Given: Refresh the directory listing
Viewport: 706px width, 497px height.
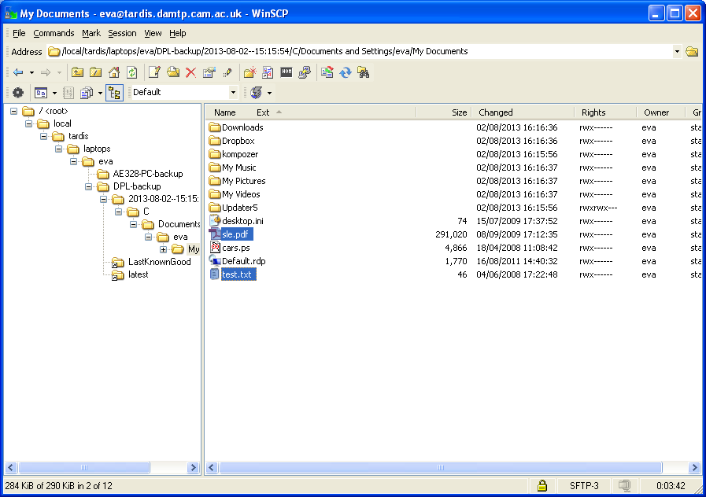Looking at the screenshot, I should (x=132, y=72).
